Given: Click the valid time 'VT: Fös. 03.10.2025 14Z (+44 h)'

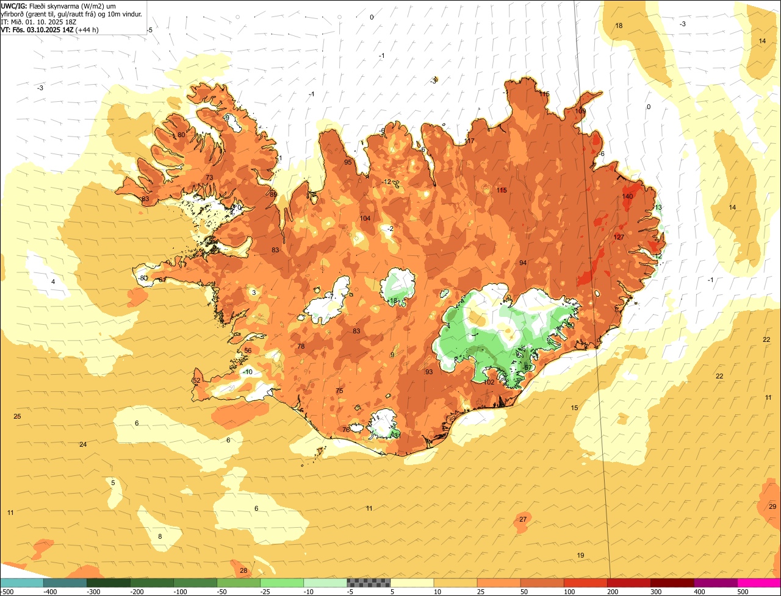Looking at the screenshot, I should (x=50, y=30).
